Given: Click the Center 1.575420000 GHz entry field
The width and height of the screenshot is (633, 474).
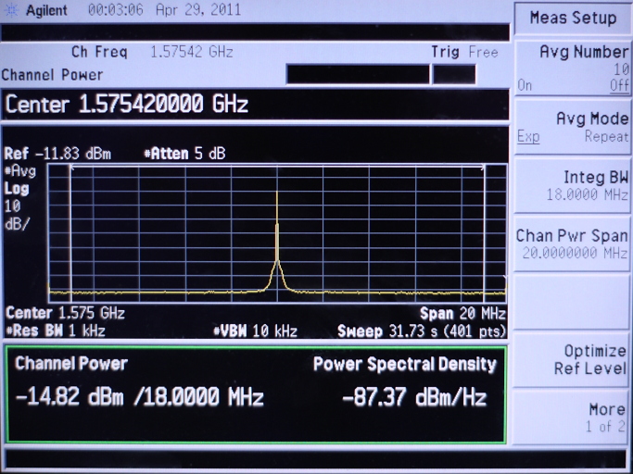Looking at the screenshot, I should click(127, 105).
